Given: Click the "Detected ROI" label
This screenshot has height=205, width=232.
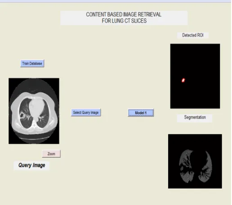Looking at the screenshot, I should (x=193, y=35).
